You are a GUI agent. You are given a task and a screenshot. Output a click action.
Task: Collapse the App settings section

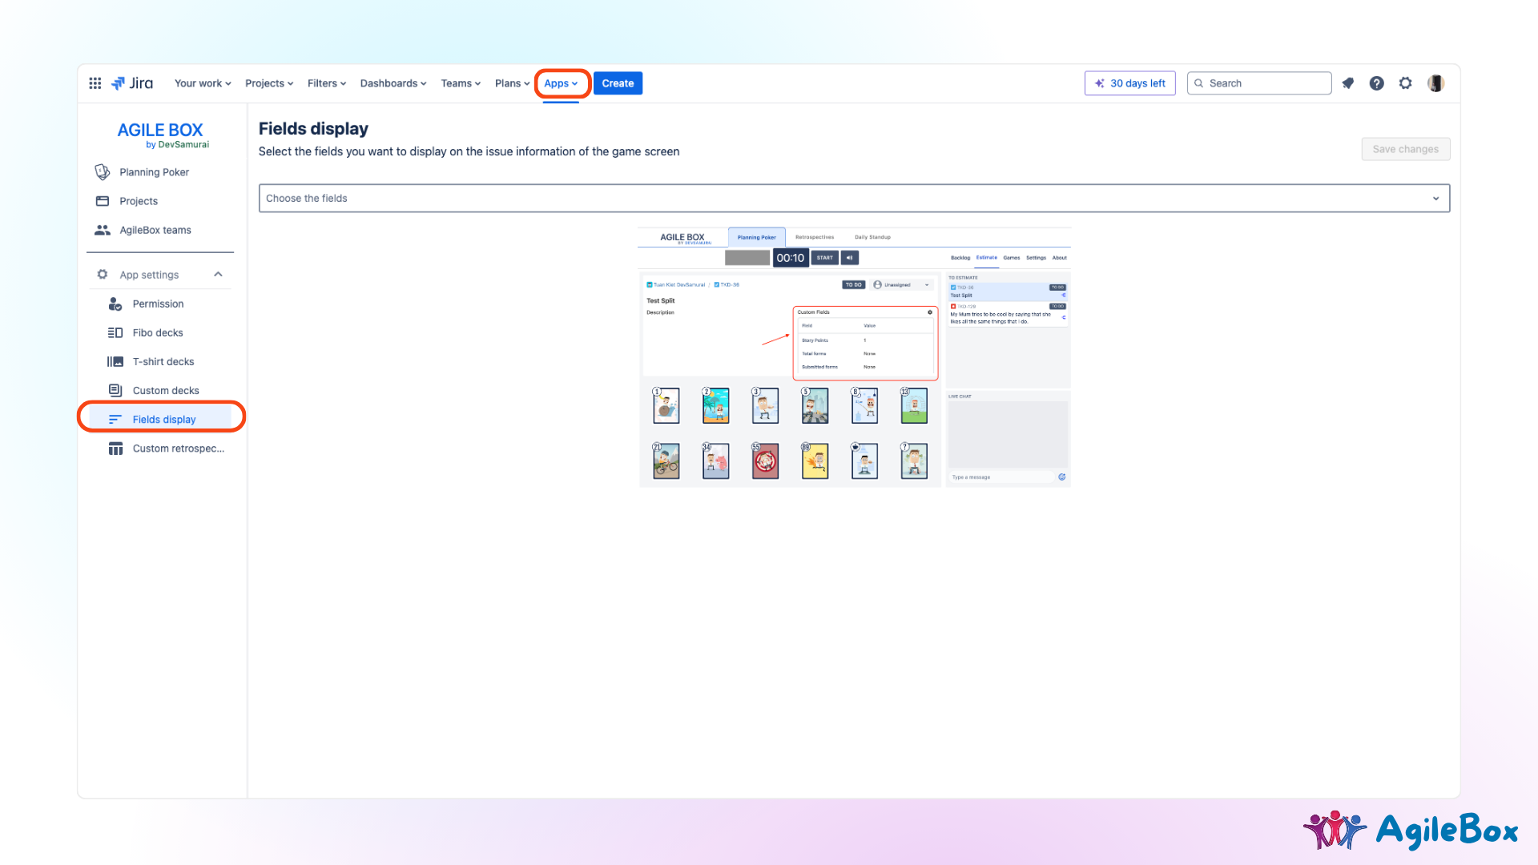pyautogui.click(x=218, y=275)
